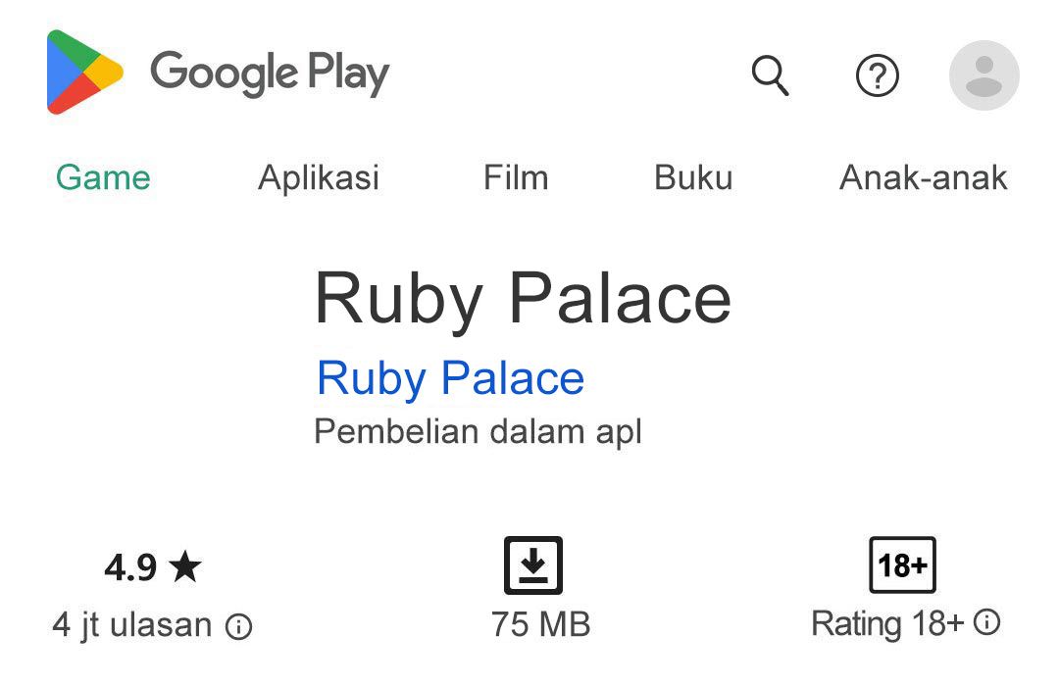Open the profile avatar icon

pyautogui.click(x=983, y=76)
